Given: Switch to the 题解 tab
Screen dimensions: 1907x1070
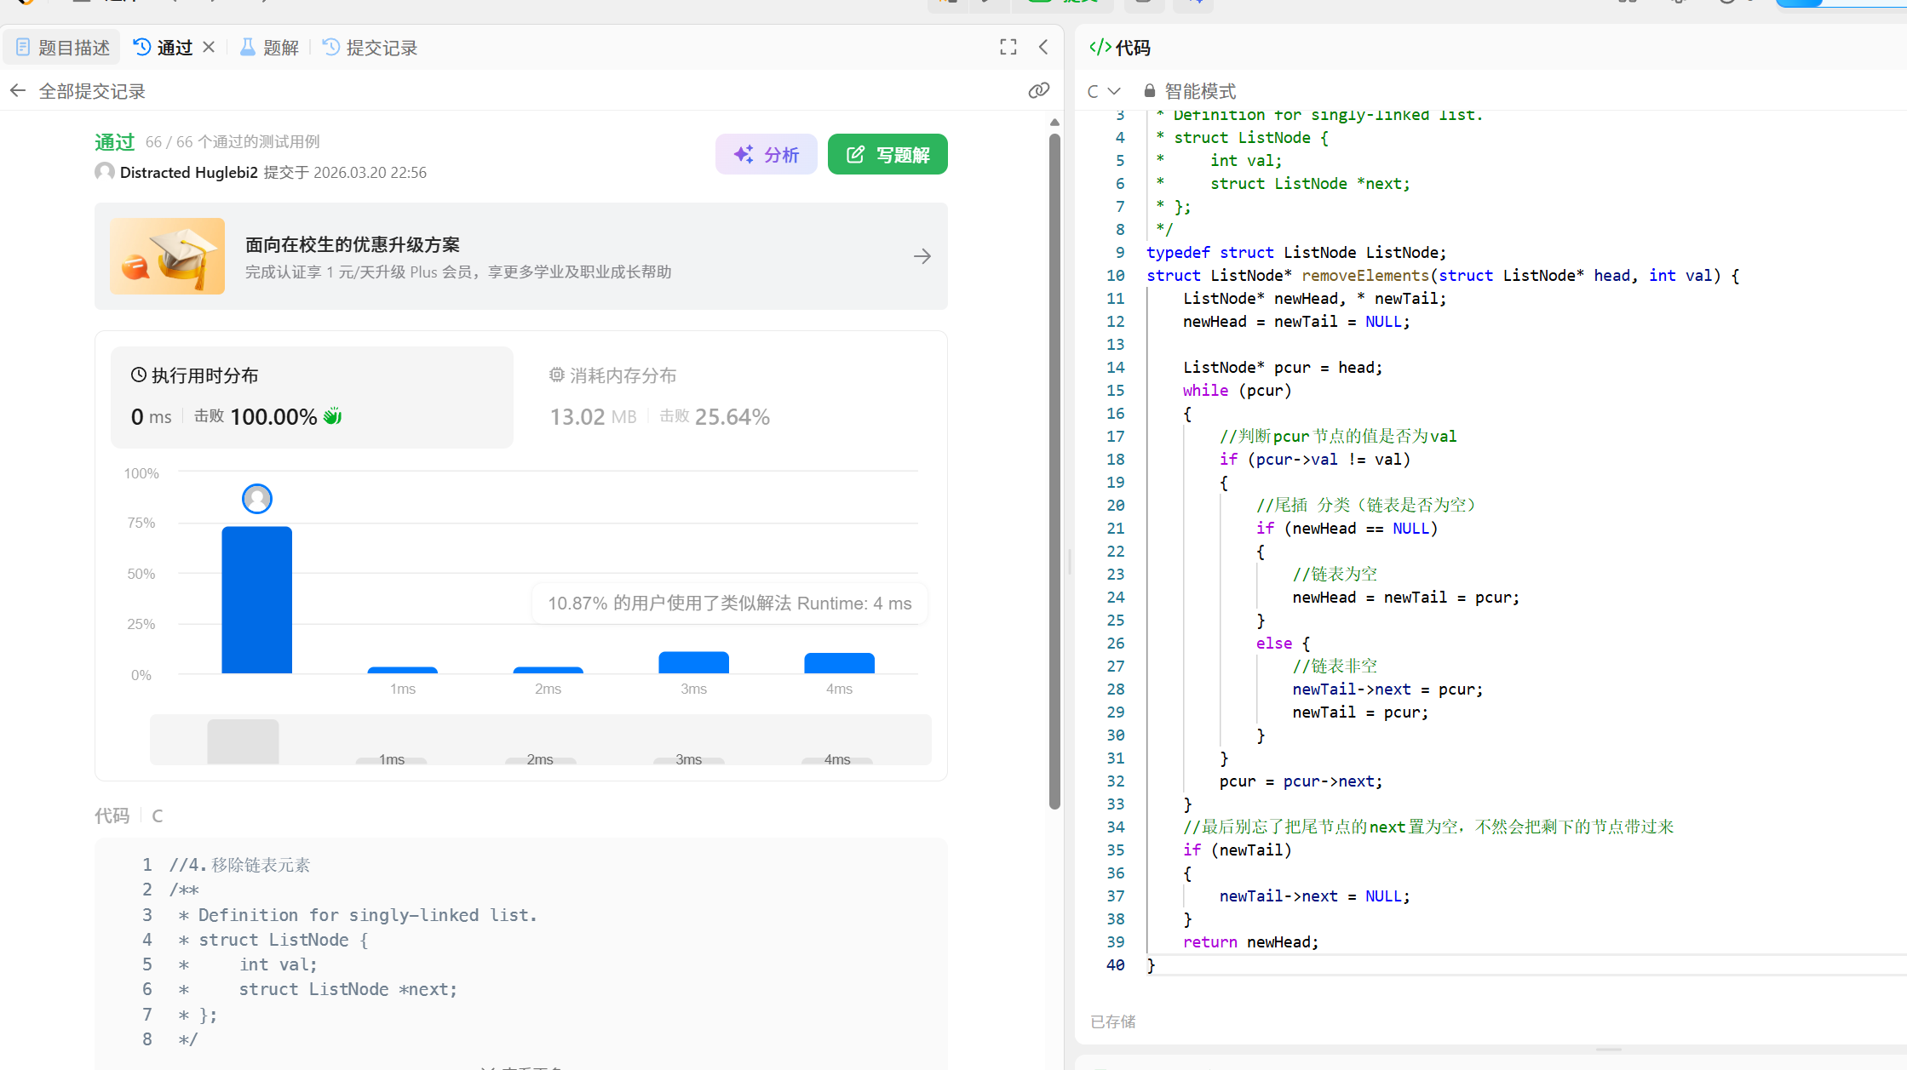Looking at the screenshot, I should tap(270, 48).
